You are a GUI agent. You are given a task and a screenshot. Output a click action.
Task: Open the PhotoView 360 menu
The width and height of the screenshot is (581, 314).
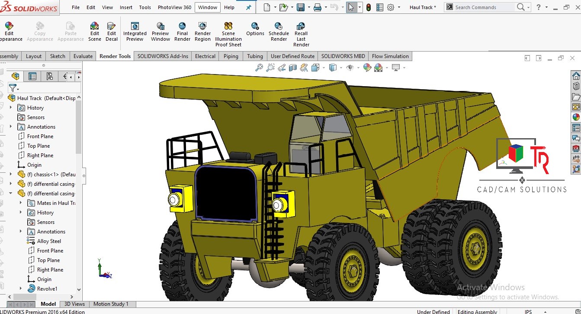pos(174,7)
